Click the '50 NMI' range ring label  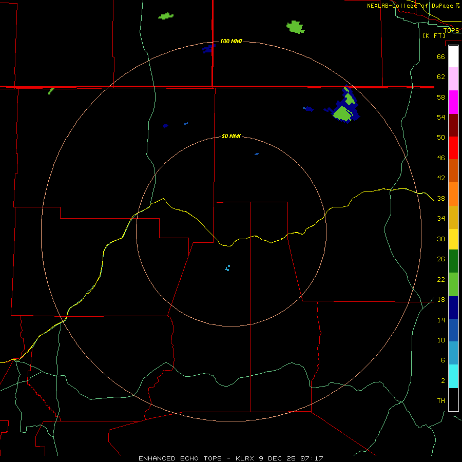(x=231, y=136)
